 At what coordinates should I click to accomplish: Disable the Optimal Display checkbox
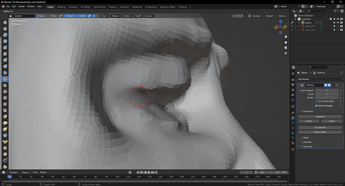316,106
